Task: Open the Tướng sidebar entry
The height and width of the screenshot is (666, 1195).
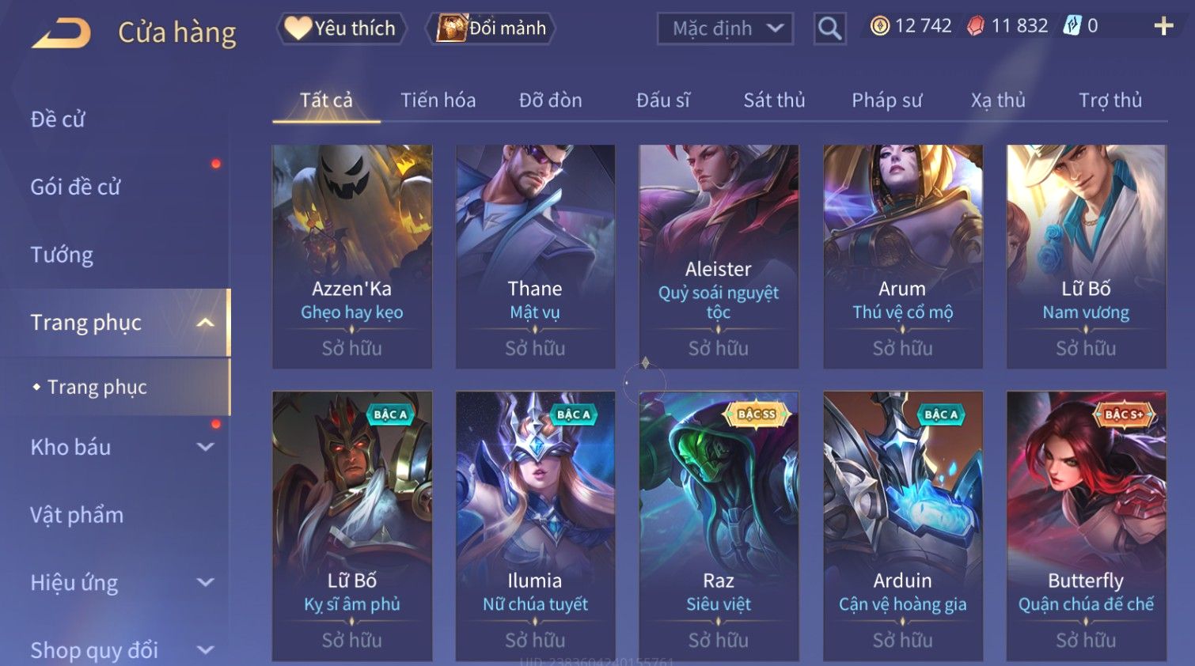Action: click(x=62, y=255)
